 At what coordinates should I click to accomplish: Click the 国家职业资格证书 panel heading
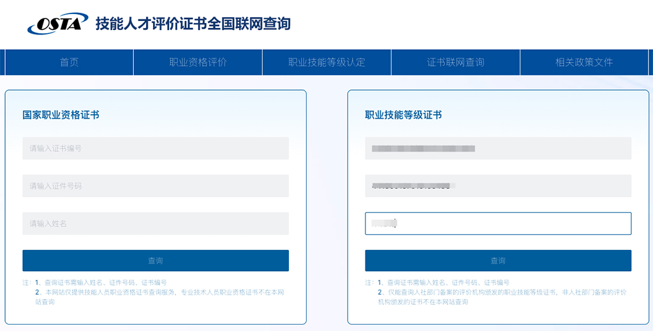[61, 115]
